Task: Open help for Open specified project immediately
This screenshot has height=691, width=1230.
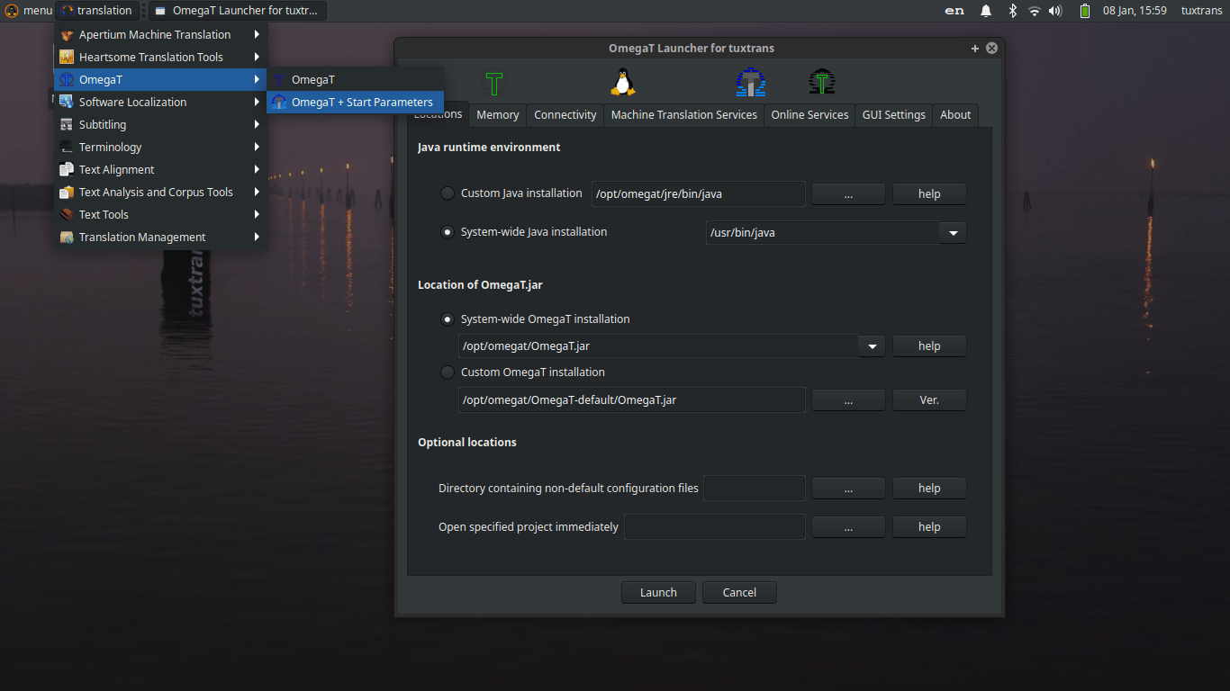Action: click(x=929, y=527)
